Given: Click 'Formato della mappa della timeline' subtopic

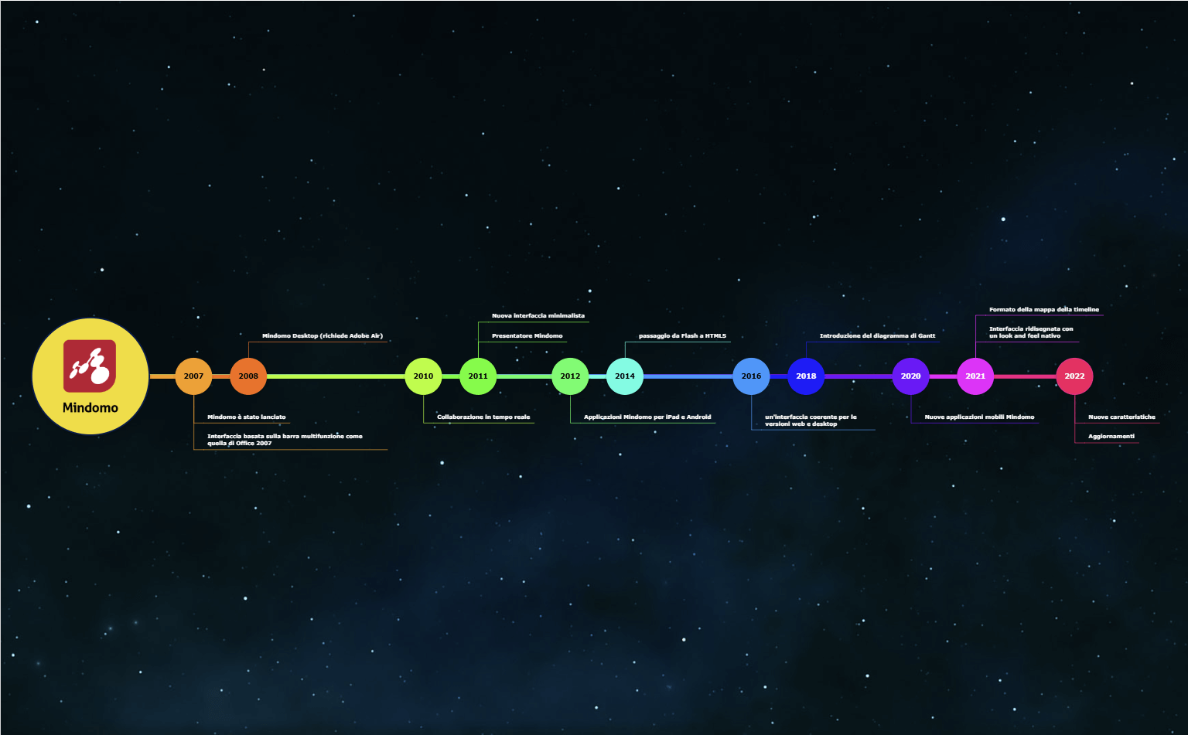Looking at the screenshot, I should pos(1044,310).
